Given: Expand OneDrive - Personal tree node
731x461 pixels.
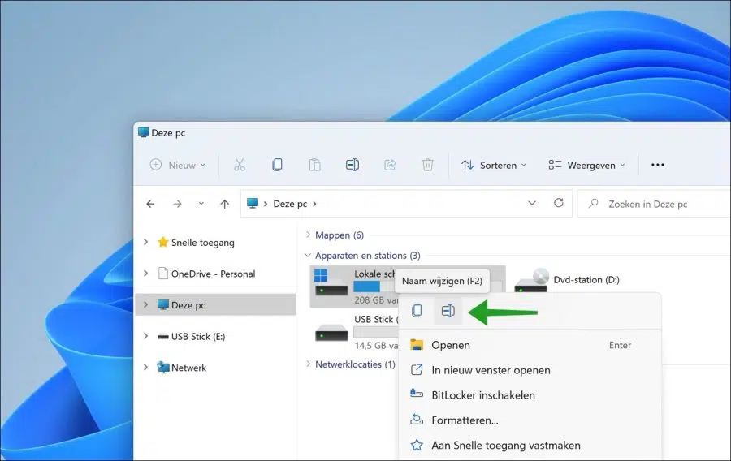Looking at the screenshot, I should coord(145,274).
